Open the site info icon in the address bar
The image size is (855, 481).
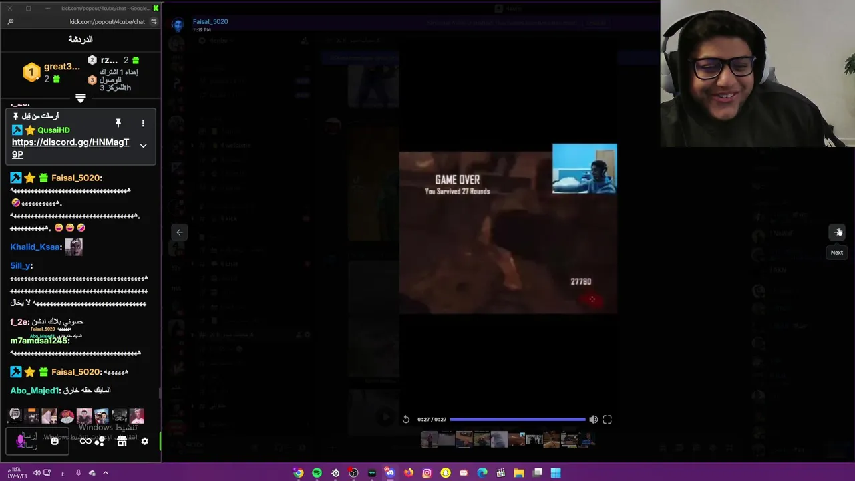[x=154, y=21]
